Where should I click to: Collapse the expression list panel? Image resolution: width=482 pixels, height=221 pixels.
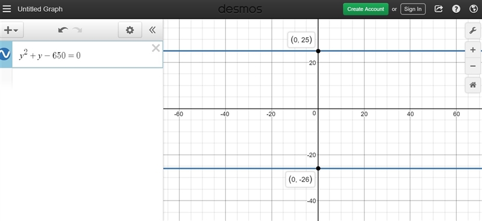pos(152,30)
